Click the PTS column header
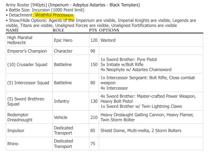 click(93, 30)
